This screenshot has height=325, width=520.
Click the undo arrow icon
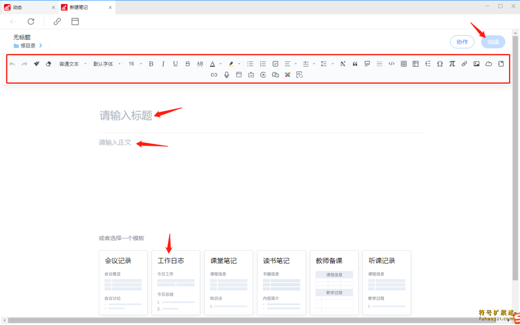pos(12,64)
